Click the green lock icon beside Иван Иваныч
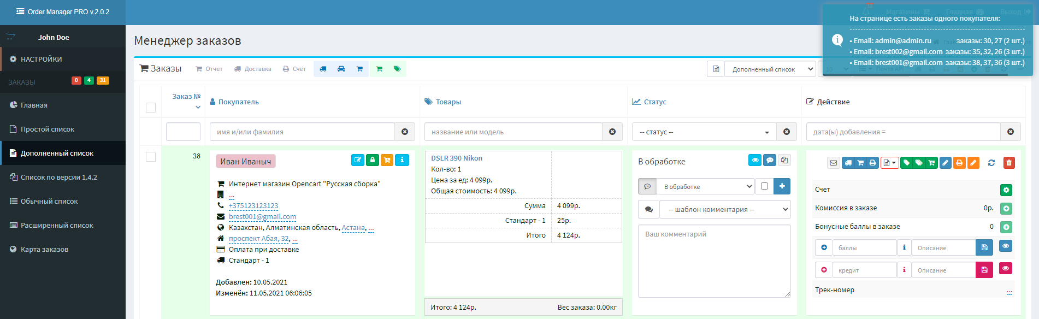Viewport: 1039px width, 319px height. click(x=373, y=160)
